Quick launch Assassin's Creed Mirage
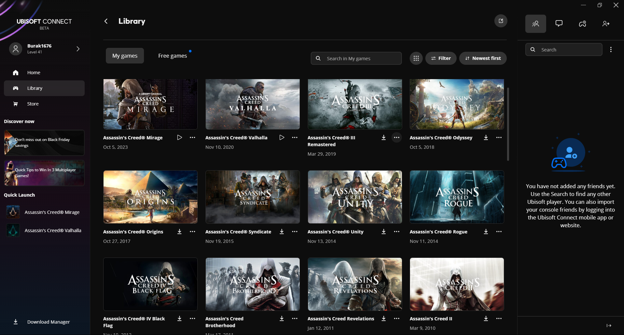 point(44,212)
